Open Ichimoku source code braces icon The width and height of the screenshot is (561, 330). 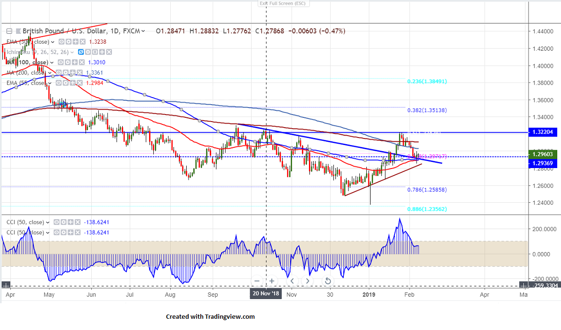[x=95, y=52]
